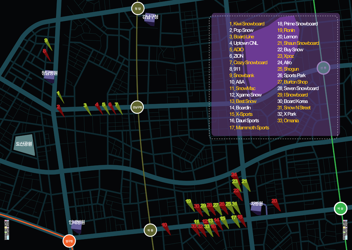Viewport: 352px width, 250px height.
Task: Click legend entry "1. Kiwi Snowboard"
Action: click(247, 24)
